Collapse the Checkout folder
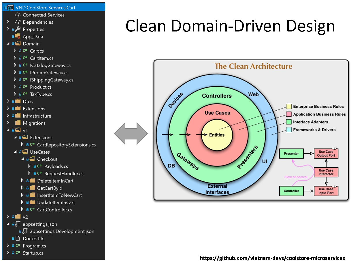The height and width of the screenshot is (264, 351). pyautogui.click(x=22, y=159)
